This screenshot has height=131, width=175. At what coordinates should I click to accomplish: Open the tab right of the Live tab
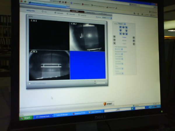(91, 13)
